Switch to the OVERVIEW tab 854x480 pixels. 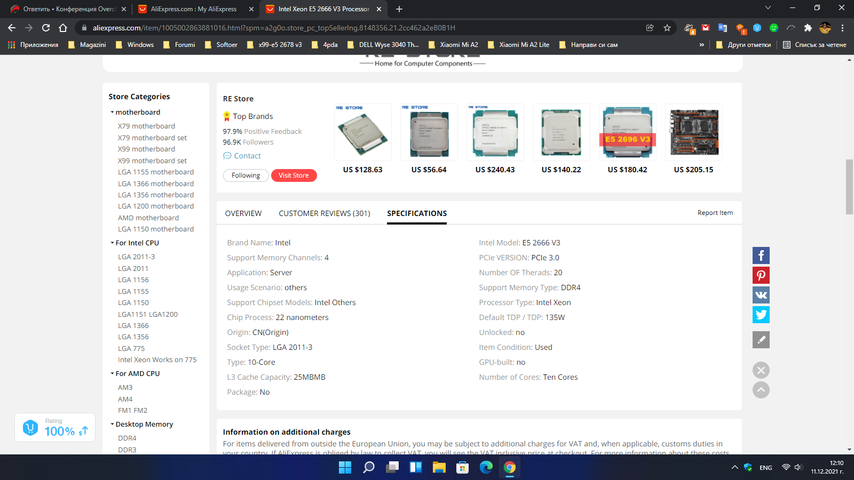pyautogui.click(x=243, y=213)
